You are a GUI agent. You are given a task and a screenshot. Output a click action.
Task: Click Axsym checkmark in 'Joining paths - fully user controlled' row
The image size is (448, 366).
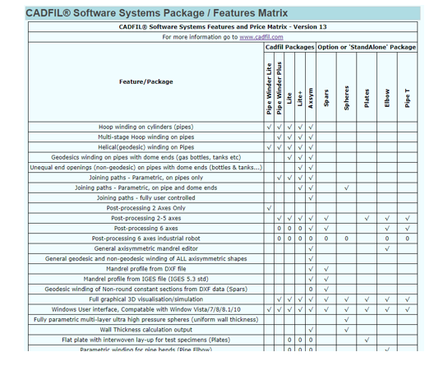[x=311, y=198]
